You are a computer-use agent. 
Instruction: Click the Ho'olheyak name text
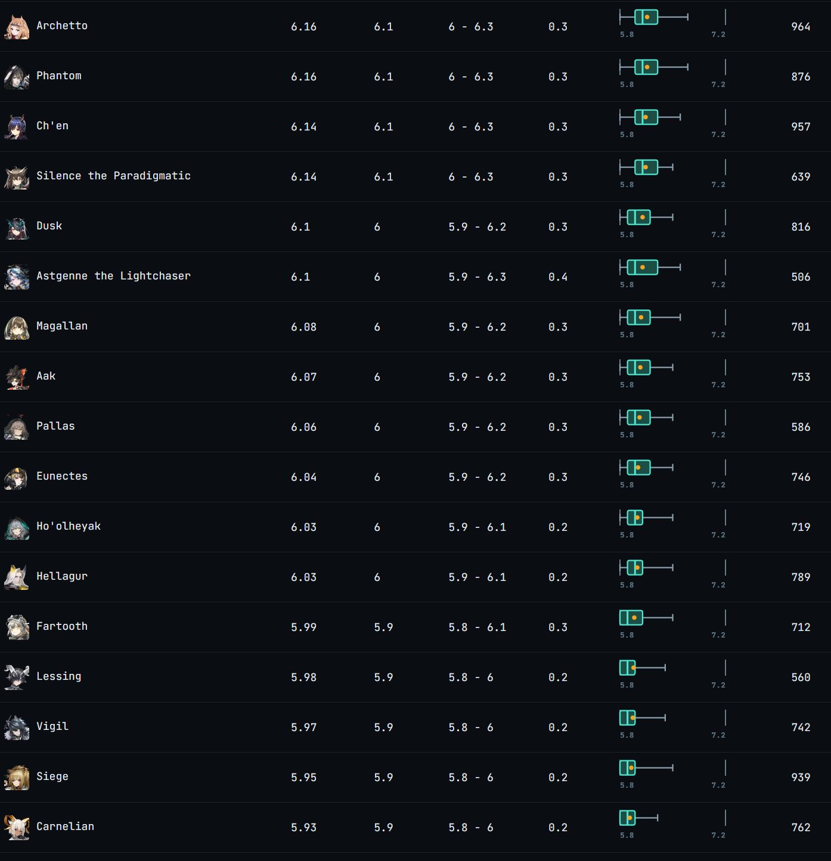(69, 526)
